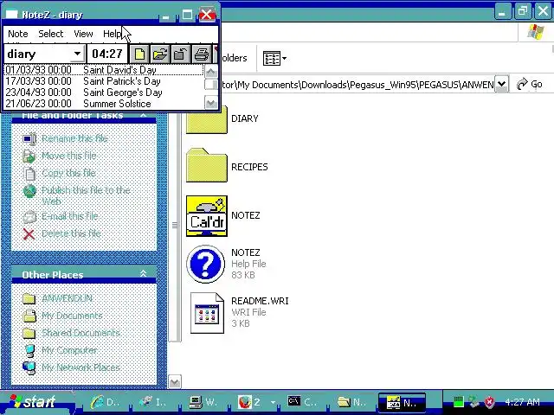Click the new note icon in NoteZ toolbar
This screenshot has height=415, width=554.
pos(139,54)
